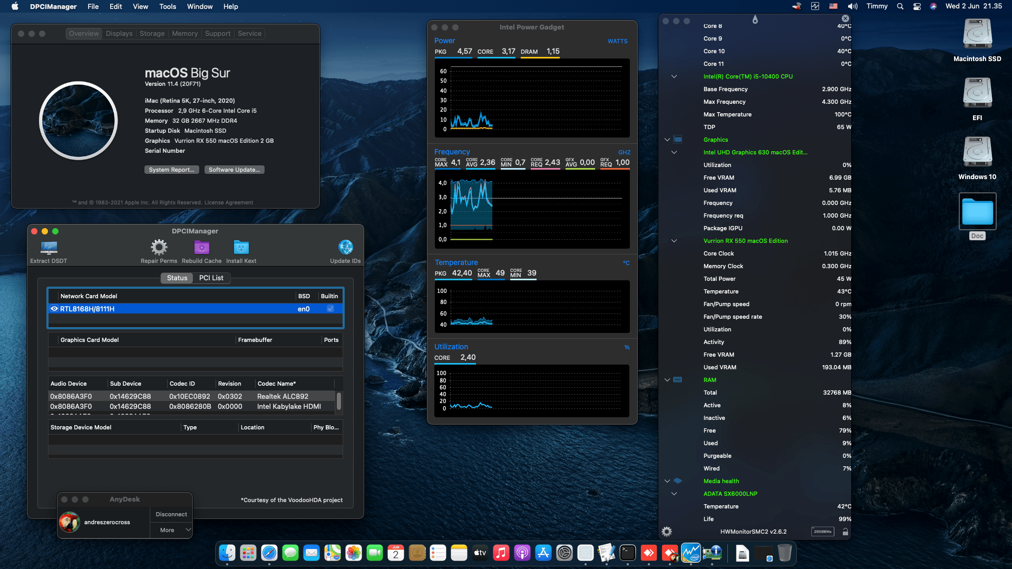Screen dimensions: 1012x569
Task: Open the Doc folder on desktop
Action: [977, 211]
